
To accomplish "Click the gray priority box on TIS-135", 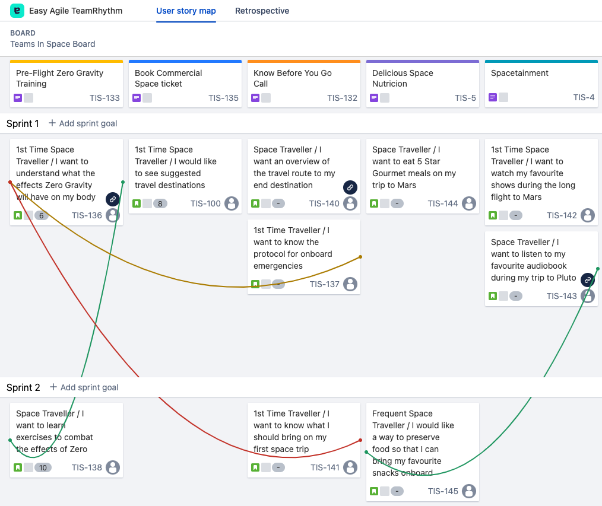I will coord(147,98).
